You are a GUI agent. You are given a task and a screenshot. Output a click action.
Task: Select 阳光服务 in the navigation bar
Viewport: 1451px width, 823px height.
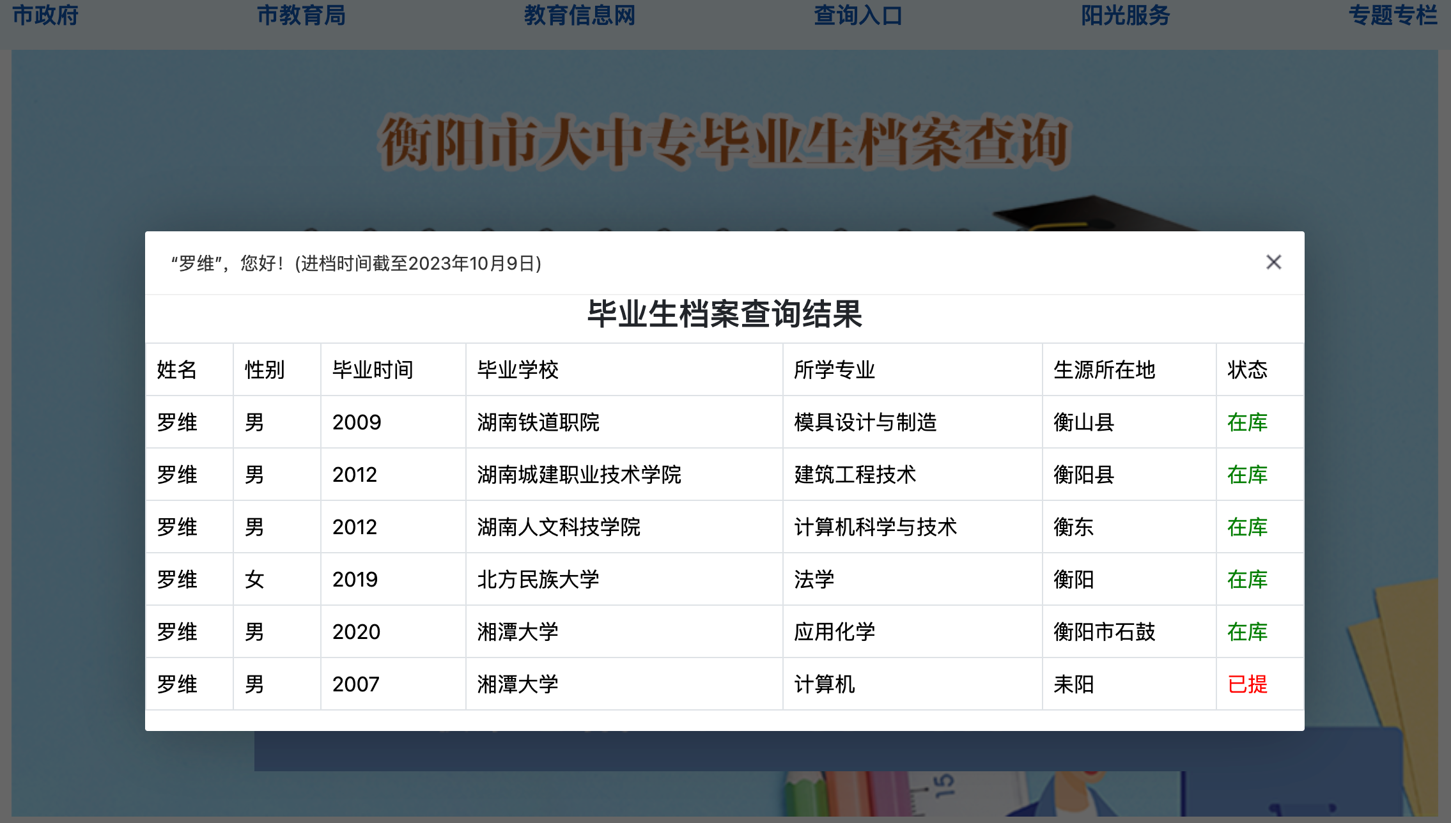click(1125, 15)
